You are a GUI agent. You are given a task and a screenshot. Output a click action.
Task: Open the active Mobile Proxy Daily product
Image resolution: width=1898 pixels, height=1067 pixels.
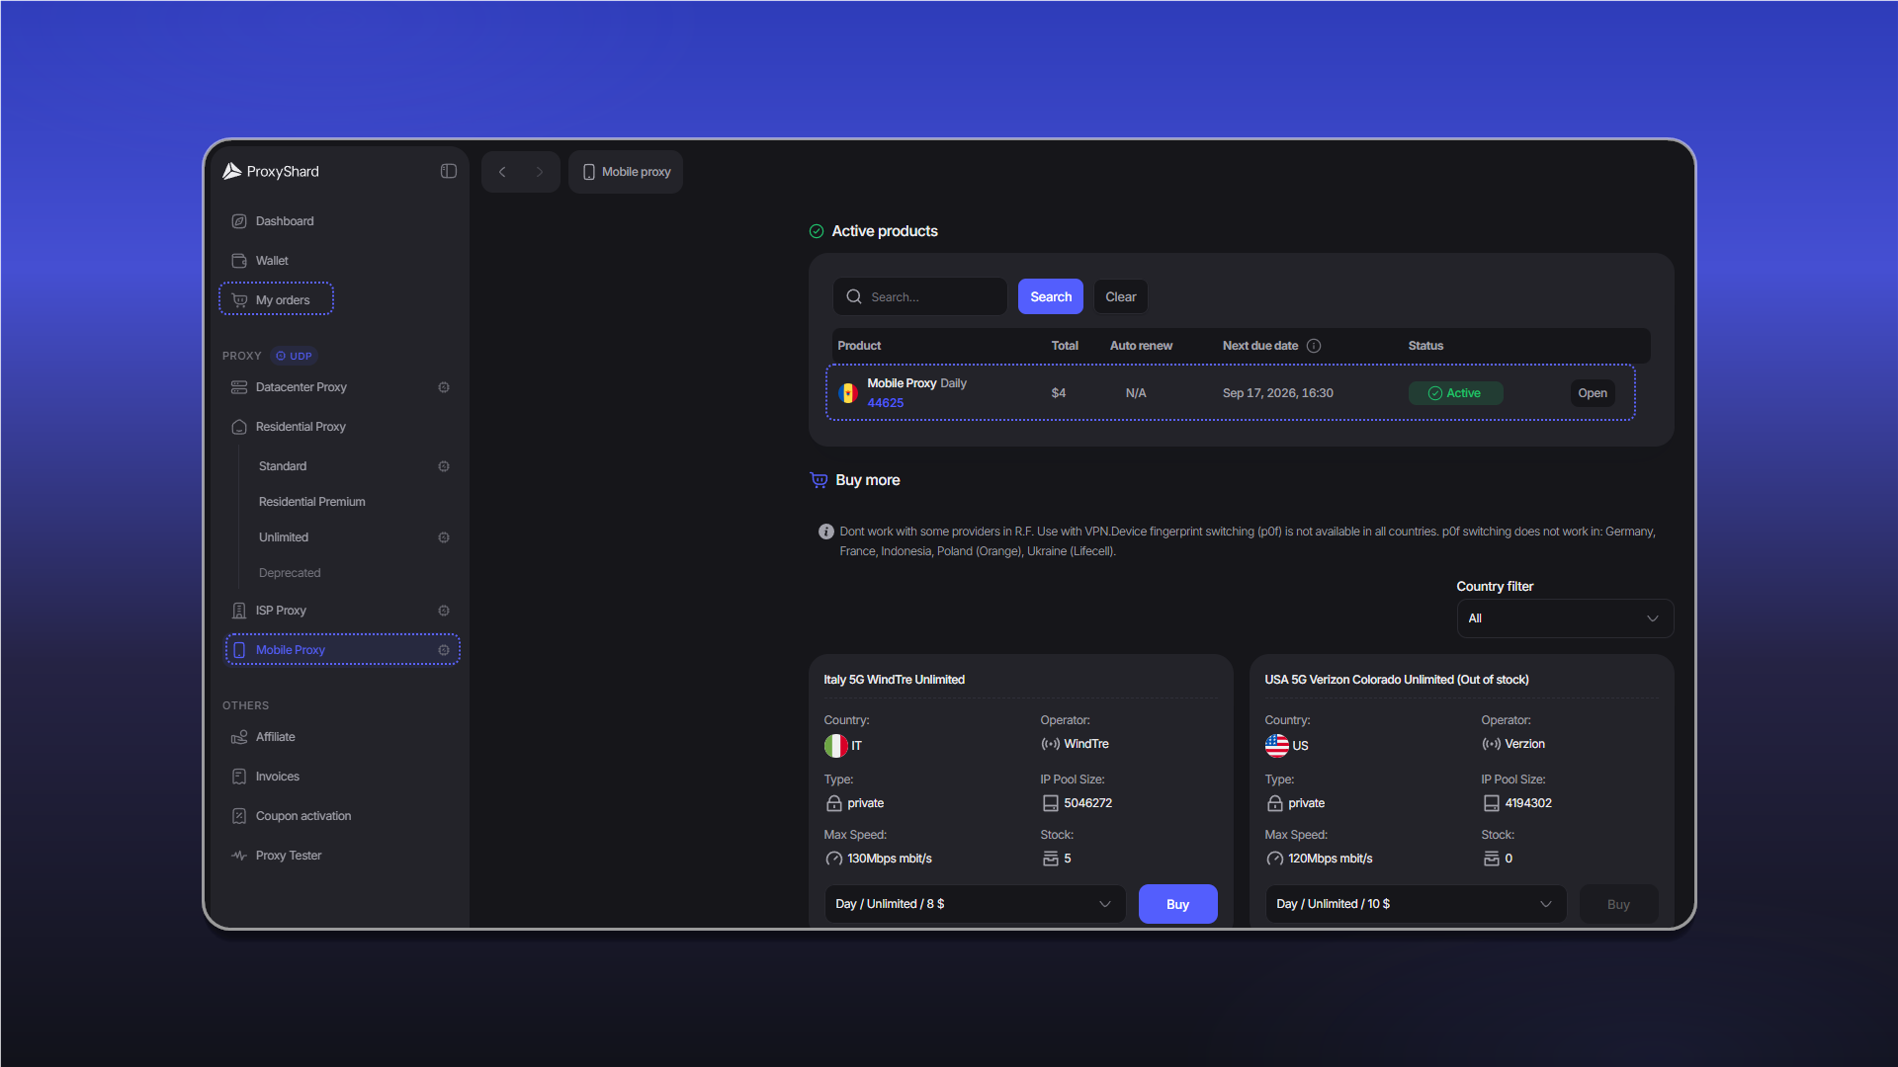click(x=1592, y=393)
